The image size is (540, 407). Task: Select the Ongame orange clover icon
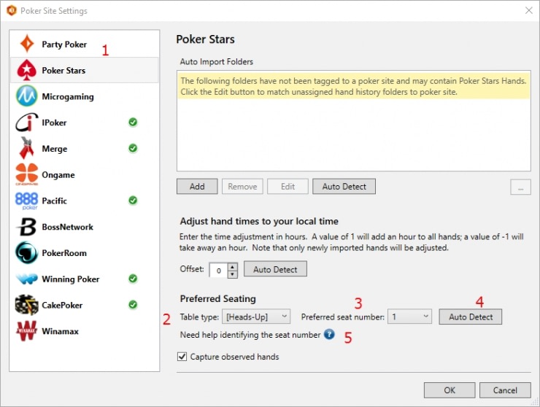coord(26,174)
